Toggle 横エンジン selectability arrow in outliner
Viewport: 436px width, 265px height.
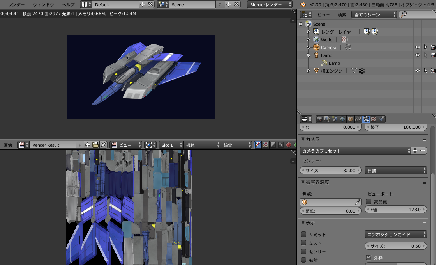(425, 71)
